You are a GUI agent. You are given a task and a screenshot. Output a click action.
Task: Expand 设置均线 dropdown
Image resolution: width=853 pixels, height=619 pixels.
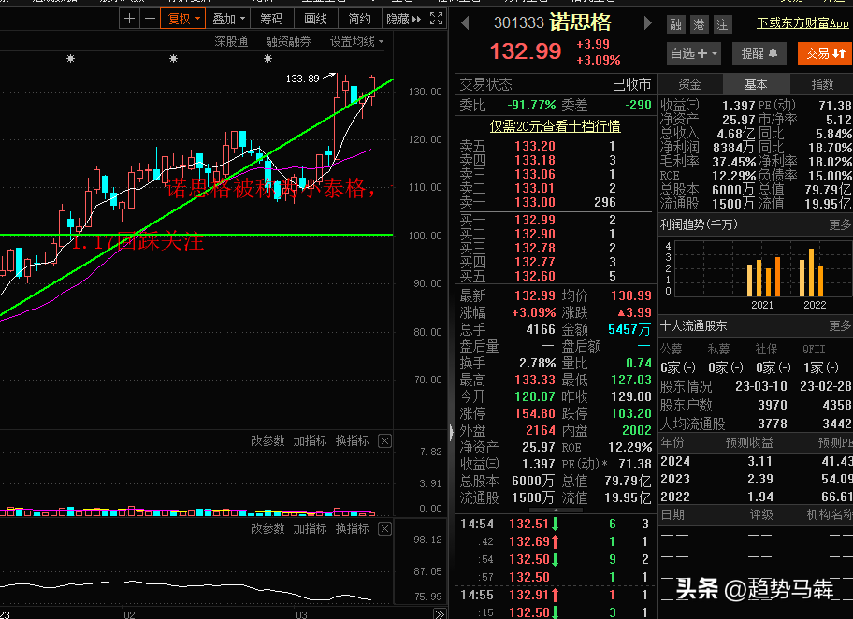(357, 41)
